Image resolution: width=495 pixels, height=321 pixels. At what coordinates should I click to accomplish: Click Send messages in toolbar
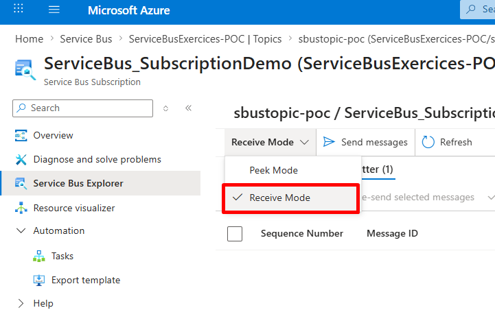click(365, 142)
